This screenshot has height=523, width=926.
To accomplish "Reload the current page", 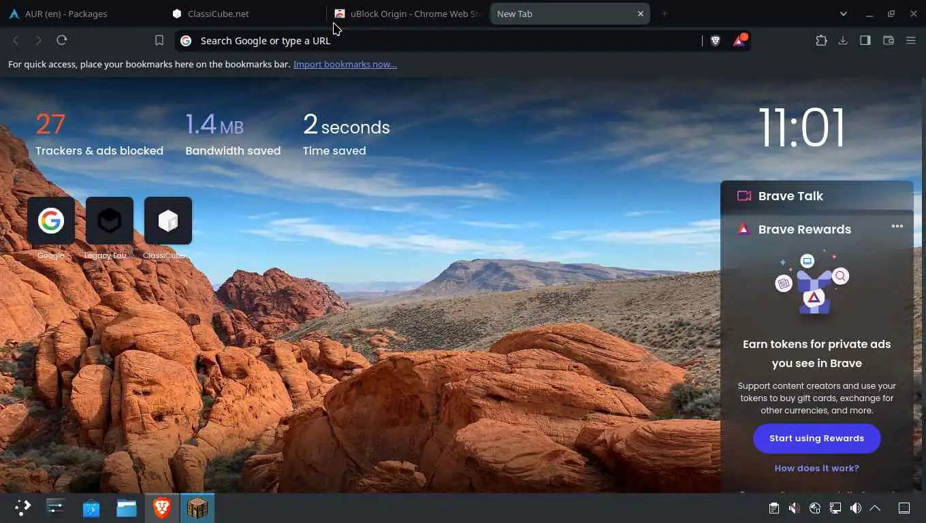I will [62, 40].
